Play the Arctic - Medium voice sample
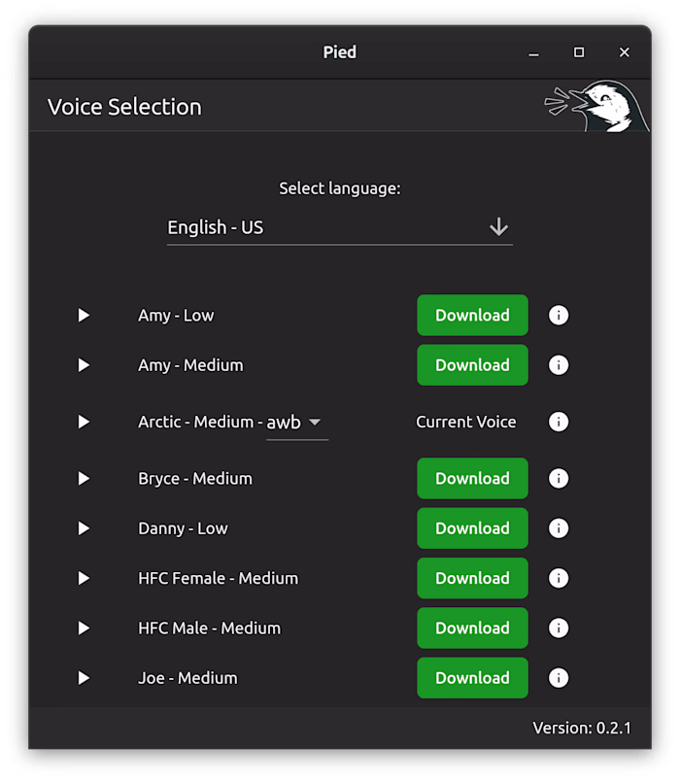Image resolution: width=680 pixels, height=781 pixels. (x=84, y=422)
